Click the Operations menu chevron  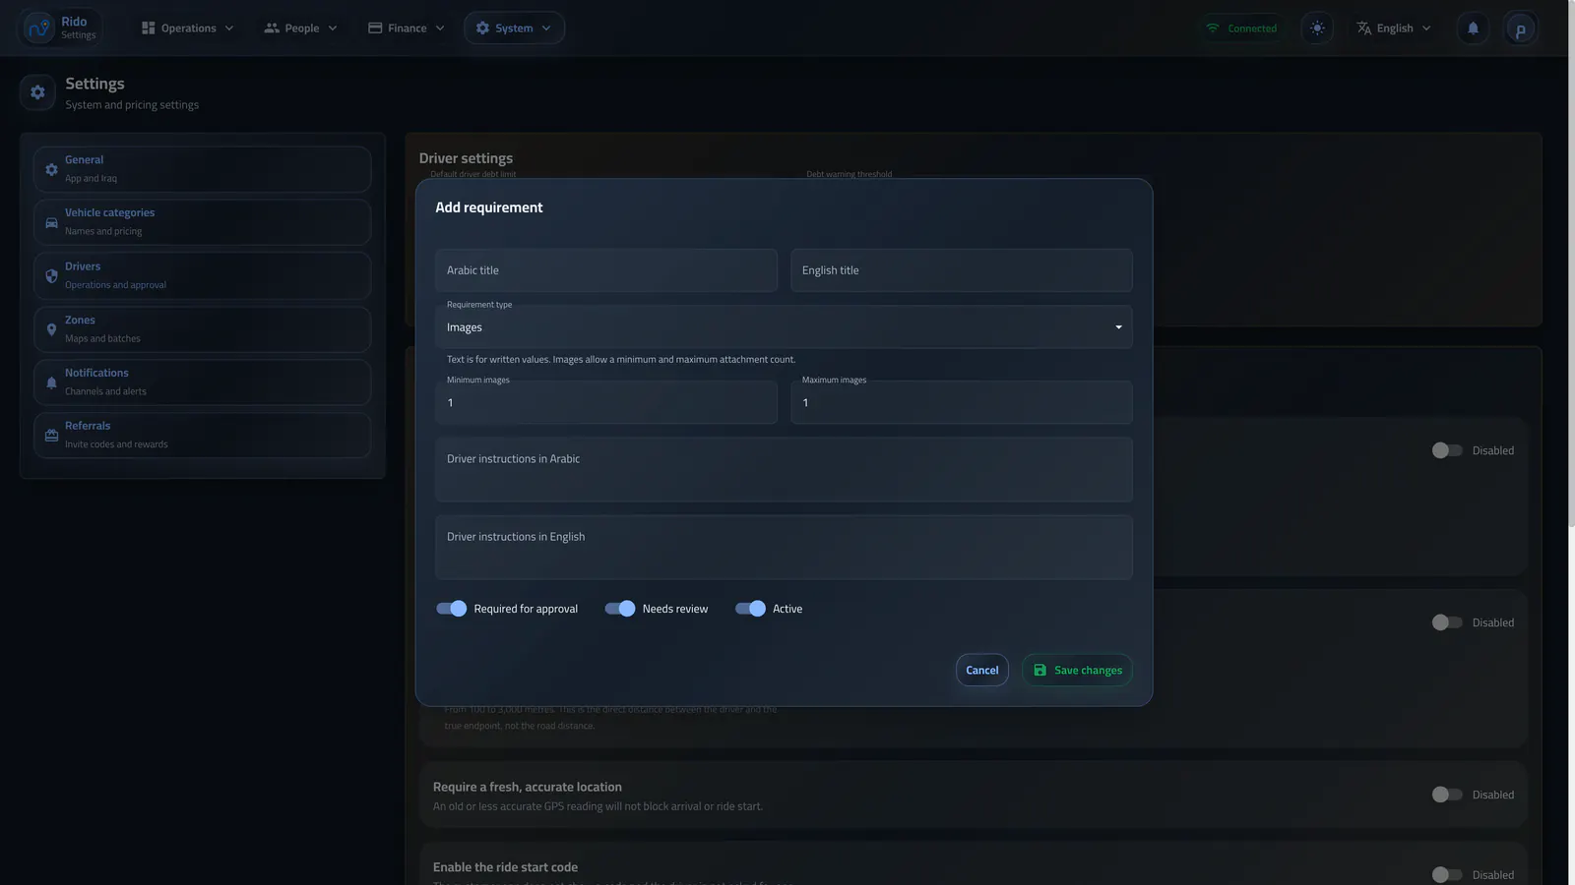[x=229, y=29]
